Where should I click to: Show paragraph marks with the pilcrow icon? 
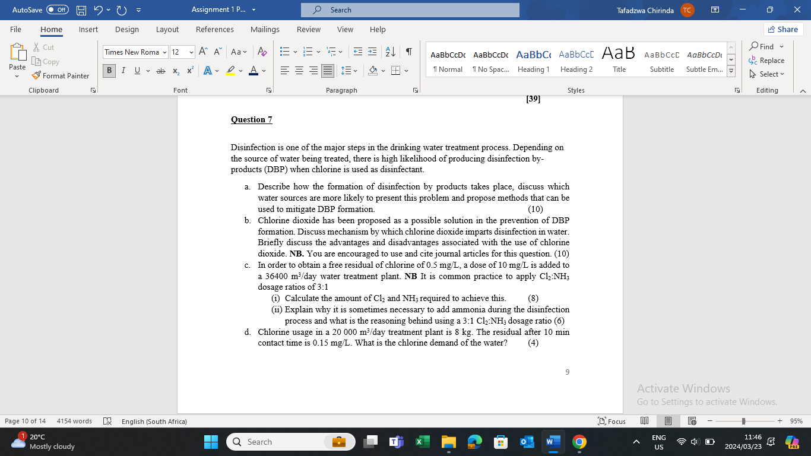[x=408, y=52]
